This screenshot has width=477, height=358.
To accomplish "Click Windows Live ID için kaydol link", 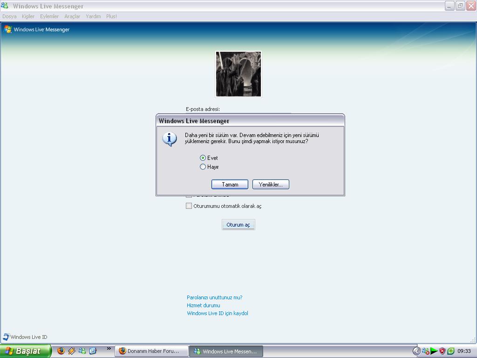I will [218, 313].
